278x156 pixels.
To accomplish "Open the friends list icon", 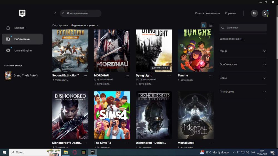I will pos(254,13).
